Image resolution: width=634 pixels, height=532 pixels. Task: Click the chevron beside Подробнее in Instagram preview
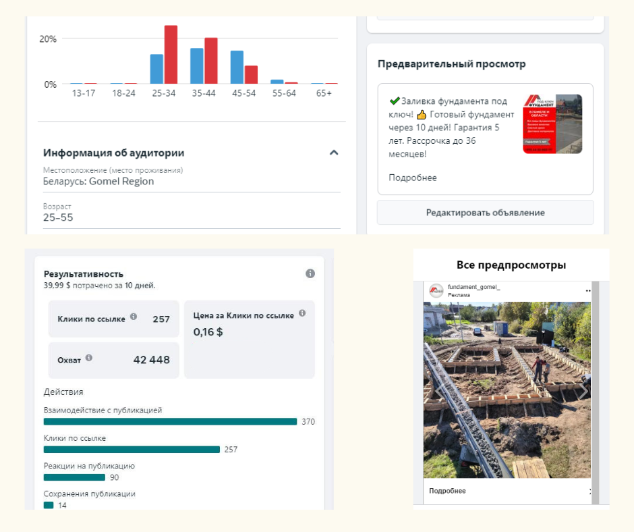coord(590,491)
